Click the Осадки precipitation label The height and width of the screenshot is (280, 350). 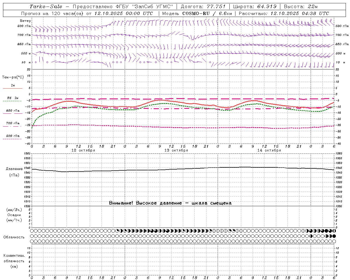click(14, 215)
